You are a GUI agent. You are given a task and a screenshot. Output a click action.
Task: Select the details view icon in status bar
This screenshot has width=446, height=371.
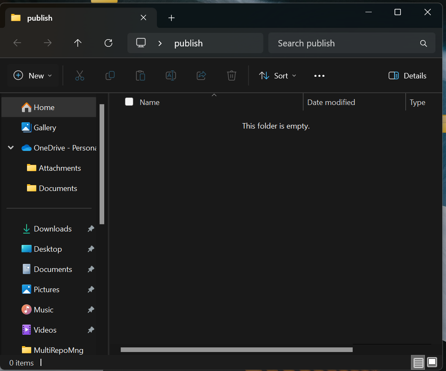[x=418, y=362]
